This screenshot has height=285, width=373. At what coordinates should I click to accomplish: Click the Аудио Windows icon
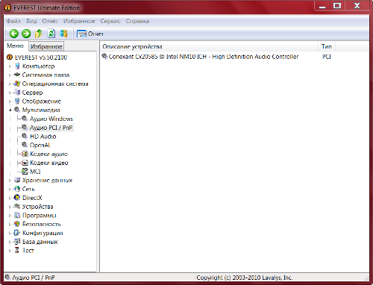tap(25, 119)
